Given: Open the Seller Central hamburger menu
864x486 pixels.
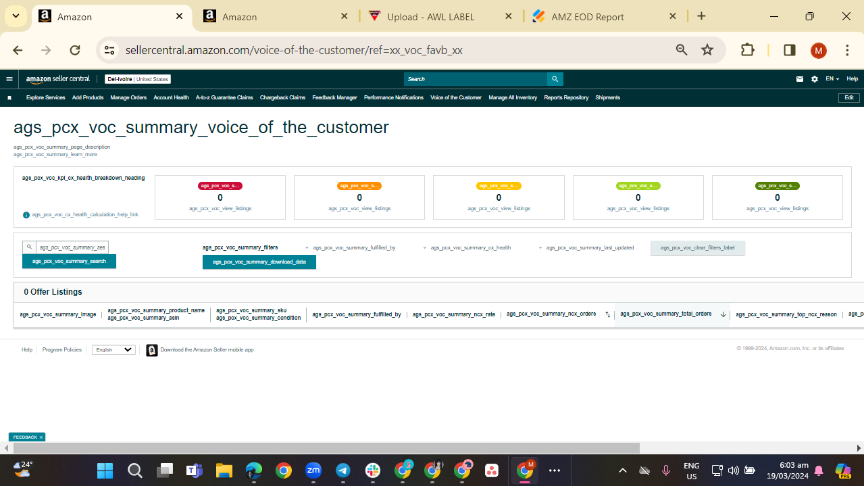Looking at the screenshot, I should tap(9, 79).
